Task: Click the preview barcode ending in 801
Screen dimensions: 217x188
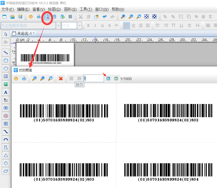Action: click(x=64, y=113)
